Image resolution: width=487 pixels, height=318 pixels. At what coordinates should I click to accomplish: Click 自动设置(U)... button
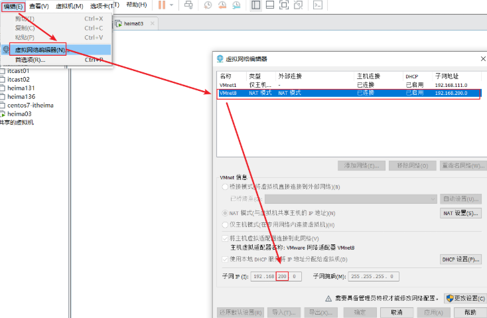(x=461, y=199)
